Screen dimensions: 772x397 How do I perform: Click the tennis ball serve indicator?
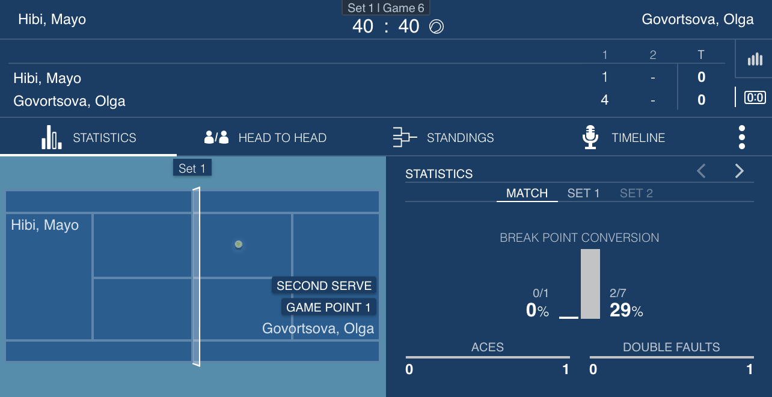[437, 26]
